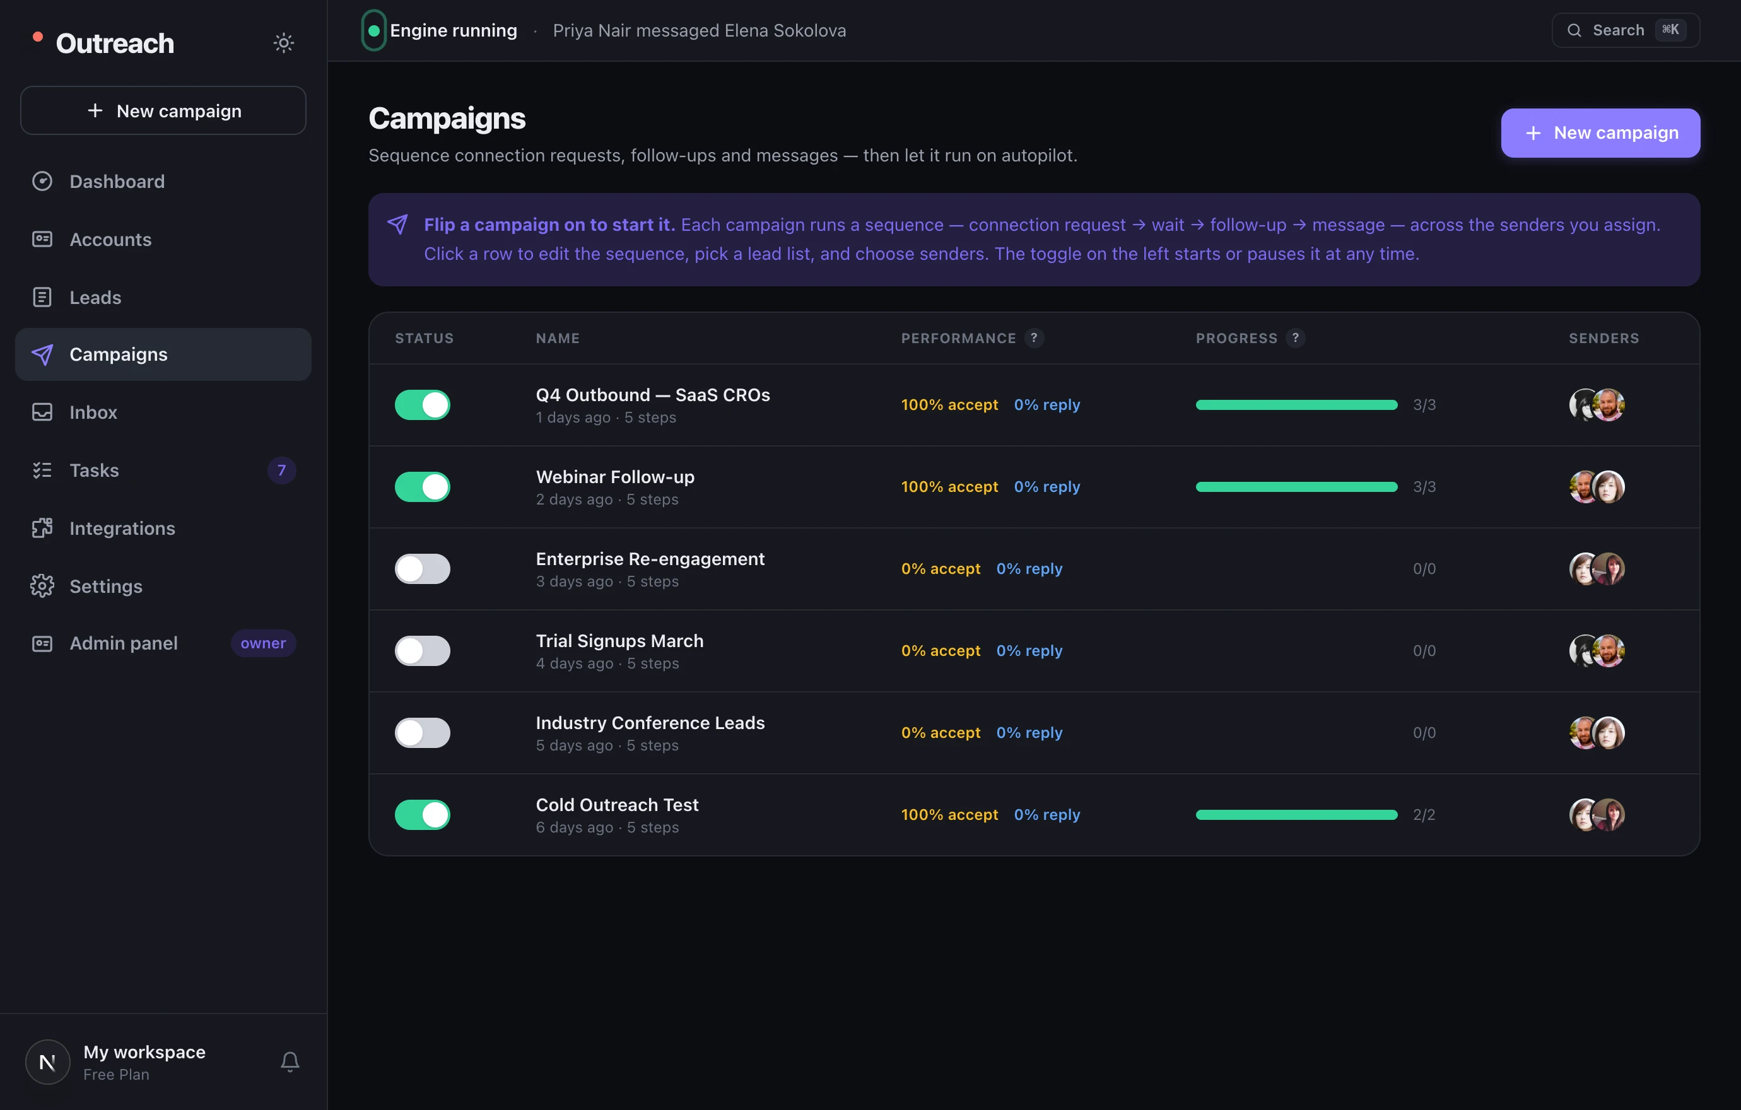Click the green engine status indicator
Viewport: 1741px width, 1110px height.
pos(374,30)
